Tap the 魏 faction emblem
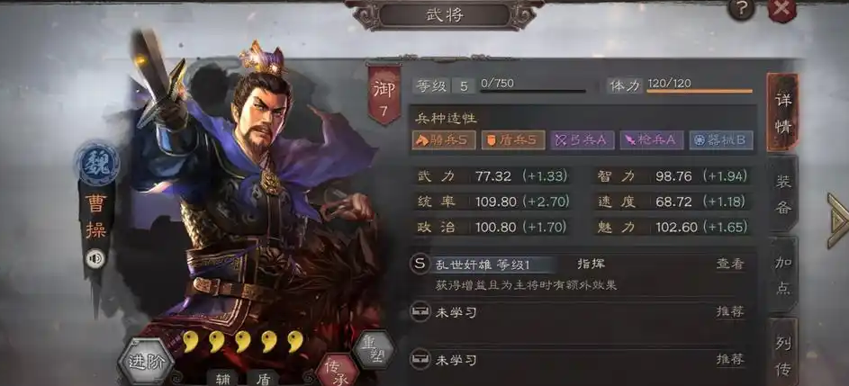 [97, 163]
